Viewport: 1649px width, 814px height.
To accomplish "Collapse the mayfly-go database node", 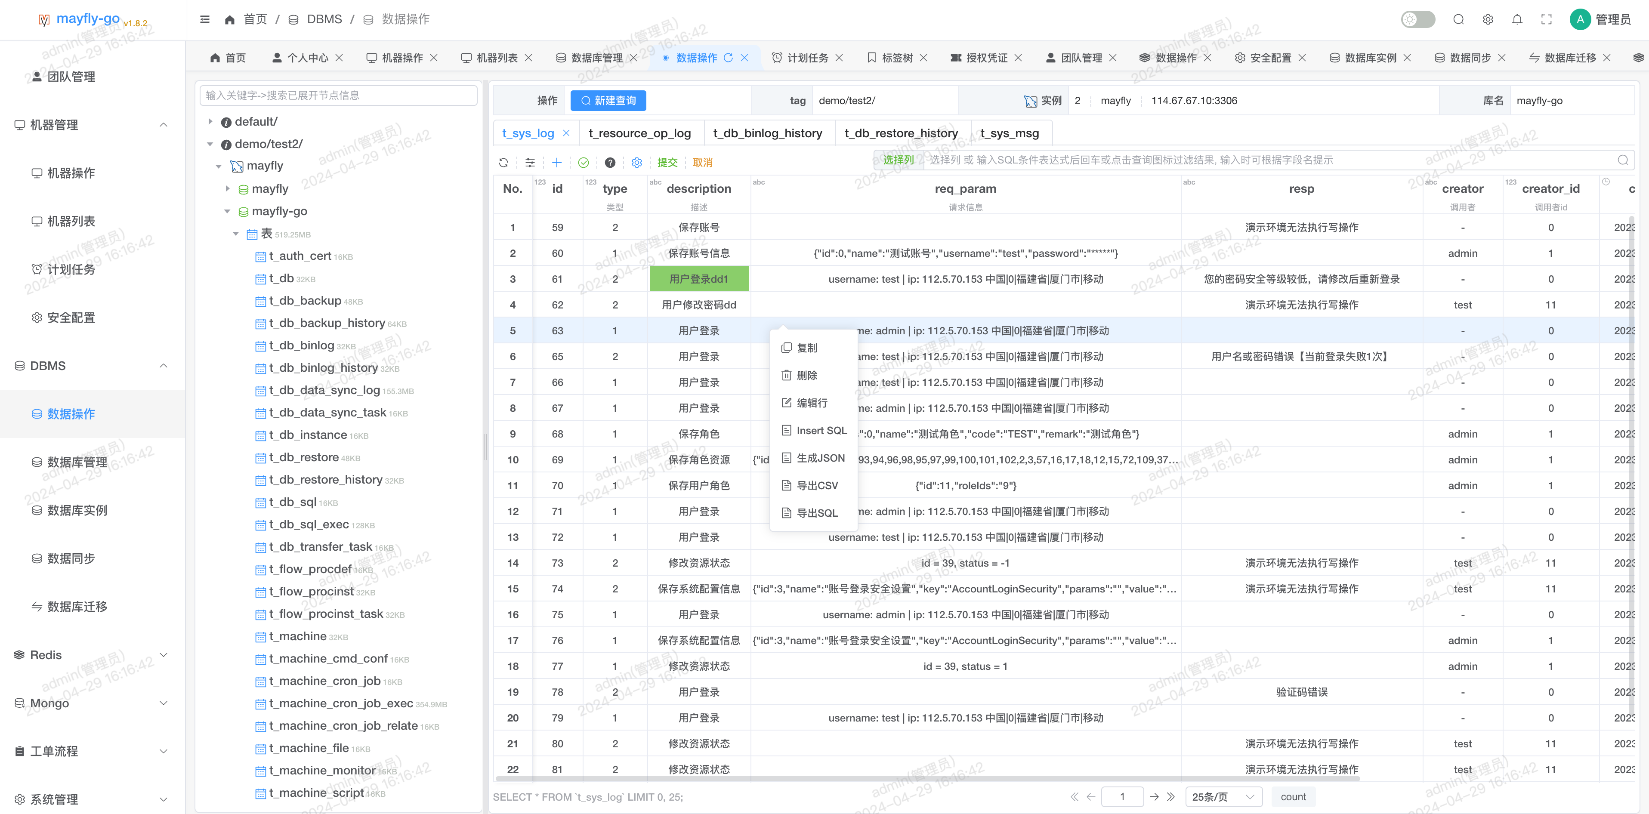I will [227, 211].
